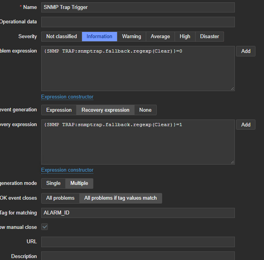Click Add next to recovery expression

coord(246,125)
